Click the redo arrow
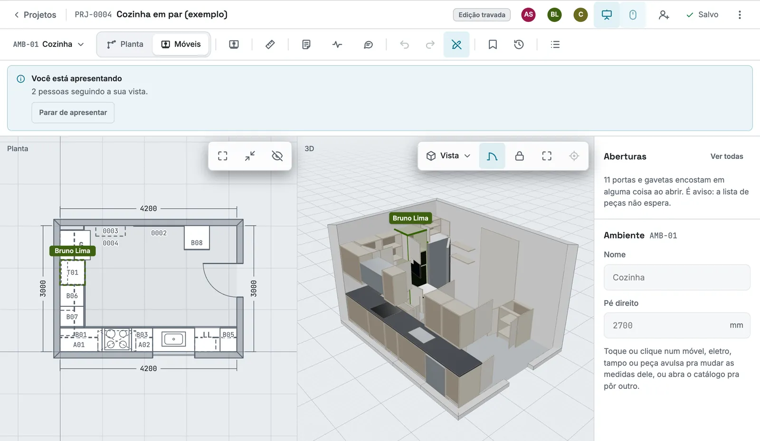The image size is (760, 441). coord(430,45)
